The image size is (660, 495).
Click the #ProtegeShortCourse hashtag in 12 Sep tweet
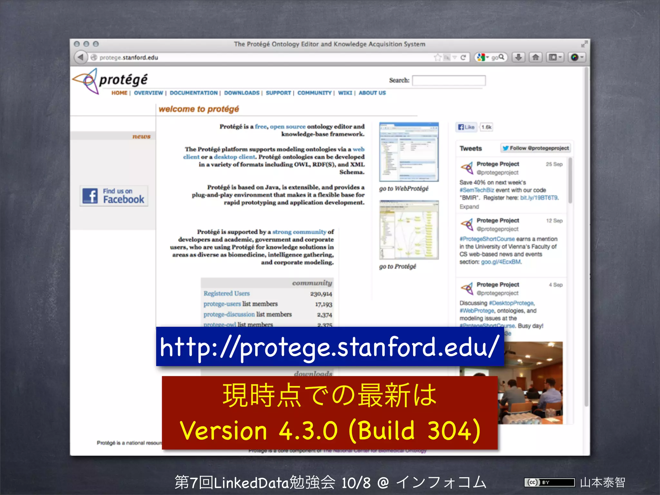pyautogui.click(x=487, y=239)
